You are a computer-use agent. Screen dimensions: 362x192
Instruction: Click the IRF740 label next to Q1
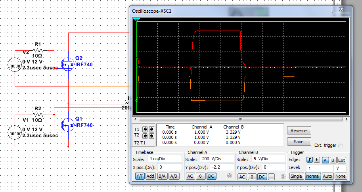pyautogui.click(x=84, y=125)
